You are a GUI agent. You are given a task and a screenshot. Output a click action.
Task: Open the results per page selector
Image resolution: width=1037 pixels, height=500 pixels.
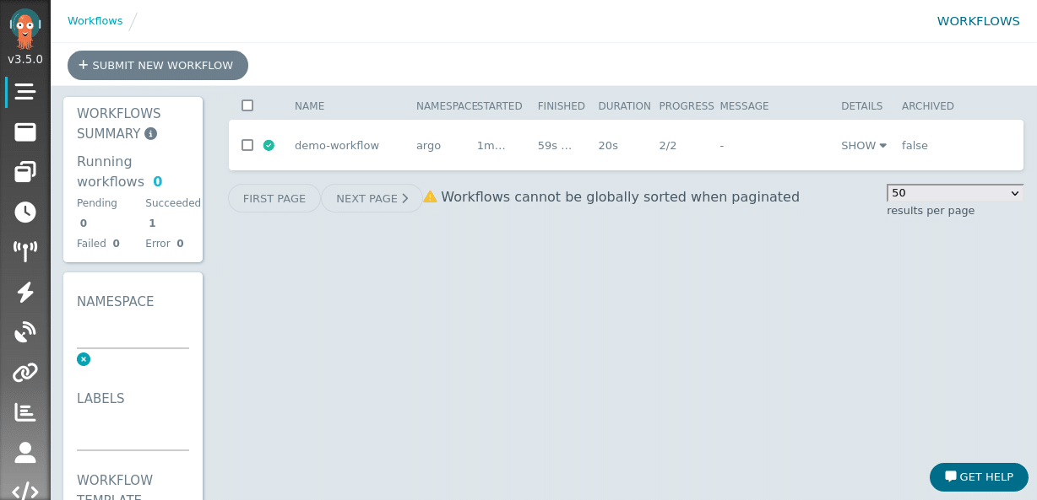pyautogui.click(x=954, y=193)
